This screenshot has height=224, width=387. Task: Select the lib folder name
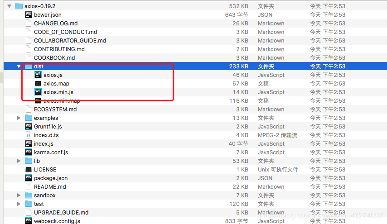[x=37, y=161]
